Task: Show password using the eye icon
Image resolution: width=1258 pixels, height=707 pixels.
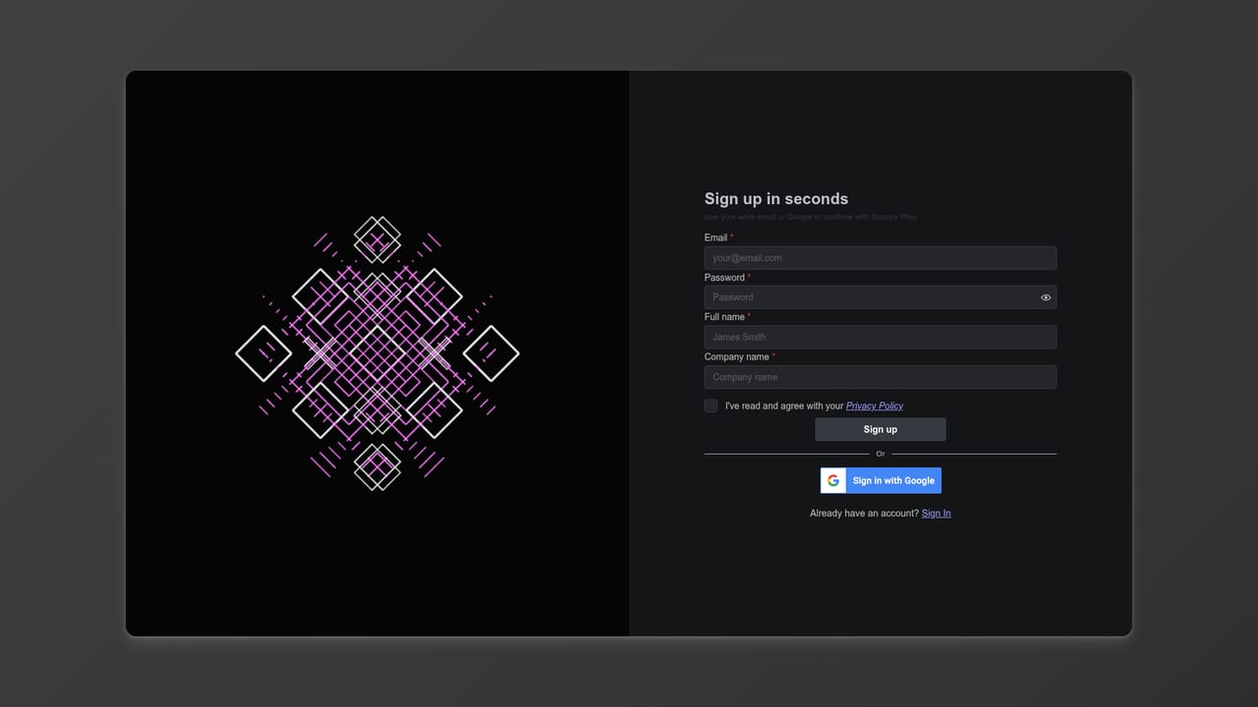Action: (x=1046, y=298)
